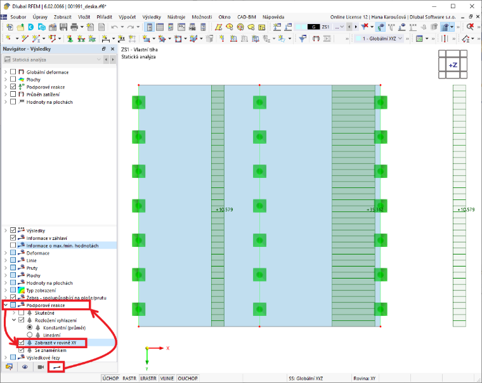482x383 pixels.
Task: Toggle the Navigator panel toolbar icon
Action: point(150,27)
